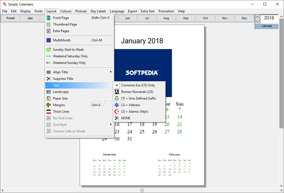Image resolution: width=284 pixels, height=193 pixels.
Task: Expand the Year submenu entry
Action: click(79, 85)
